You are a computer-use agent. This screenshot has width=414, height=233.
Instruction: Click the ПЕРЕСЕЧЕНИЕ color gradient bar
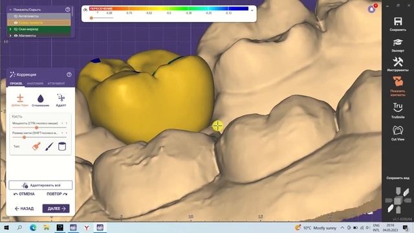169,8
